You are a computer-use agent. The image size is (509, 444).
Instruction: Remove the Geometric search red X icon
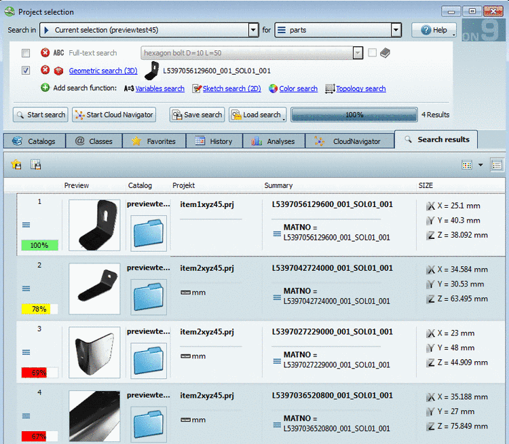tap(45, 70)
